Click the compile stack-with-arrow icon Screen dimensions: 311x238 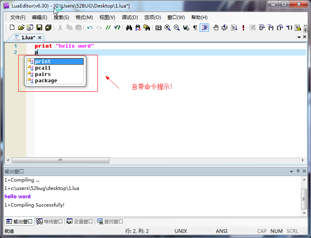click(x=225, y=27)
